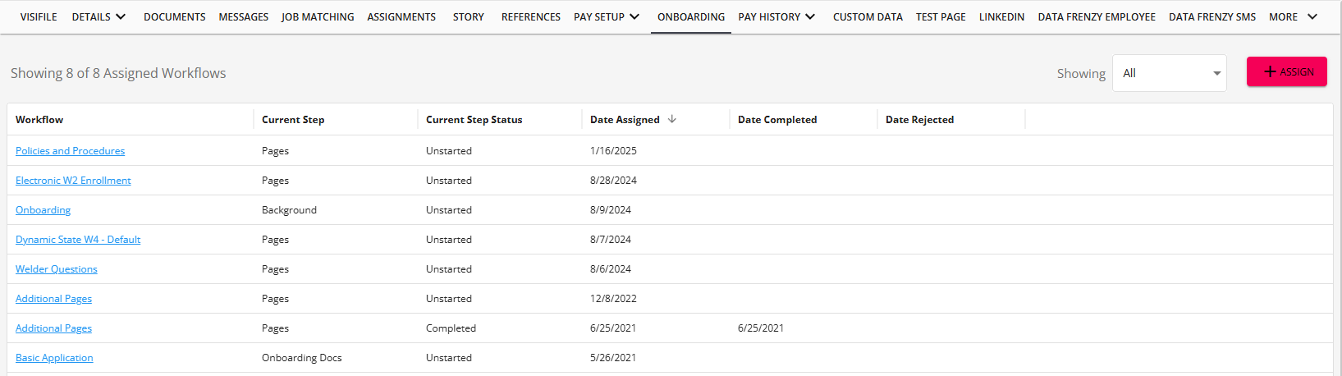Sort by Current Step Status column
Screen dimensions: 1342x376
pyautogui.click(x=474, y=120)
